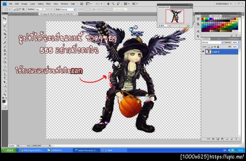Toggle lock all for the layer
The height and width of the screenshot is (161, 246).
click(218, 47)
